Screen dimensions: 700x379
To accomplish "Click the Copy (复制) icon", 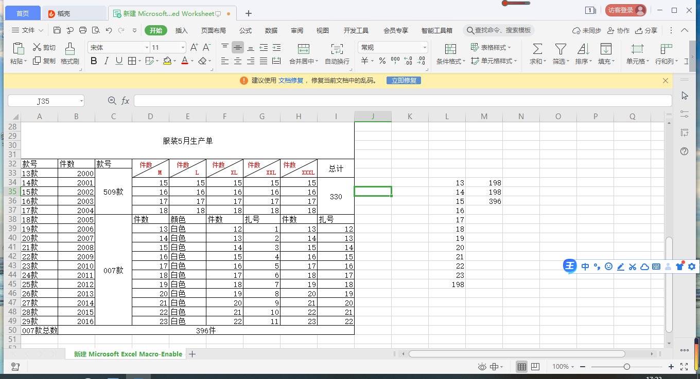I will coord(37,61).
